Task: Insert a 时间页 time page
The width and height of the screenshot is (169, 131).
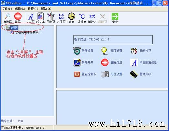Action: (x=61, y=18)
